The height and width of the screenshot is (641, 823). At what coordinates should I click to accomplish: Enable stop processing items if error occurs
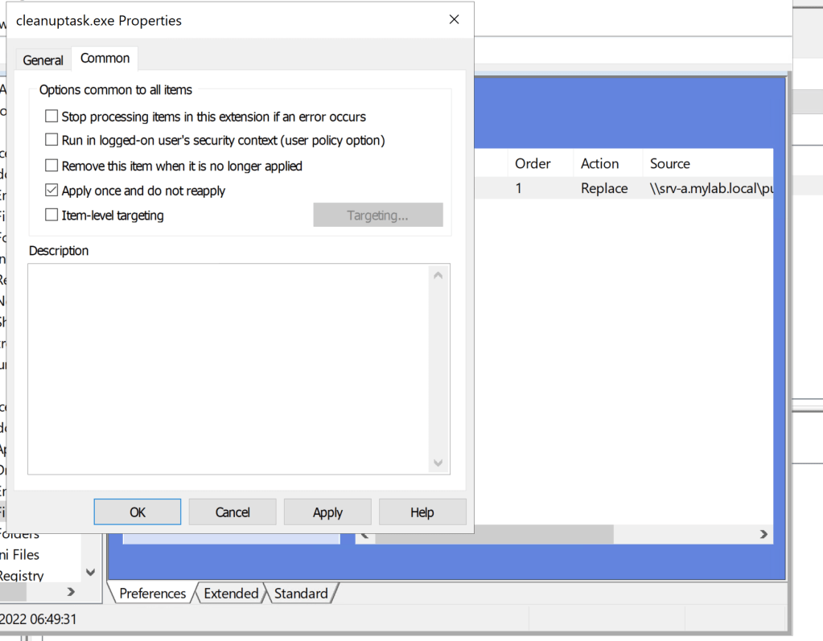click(x=51, y=117)
